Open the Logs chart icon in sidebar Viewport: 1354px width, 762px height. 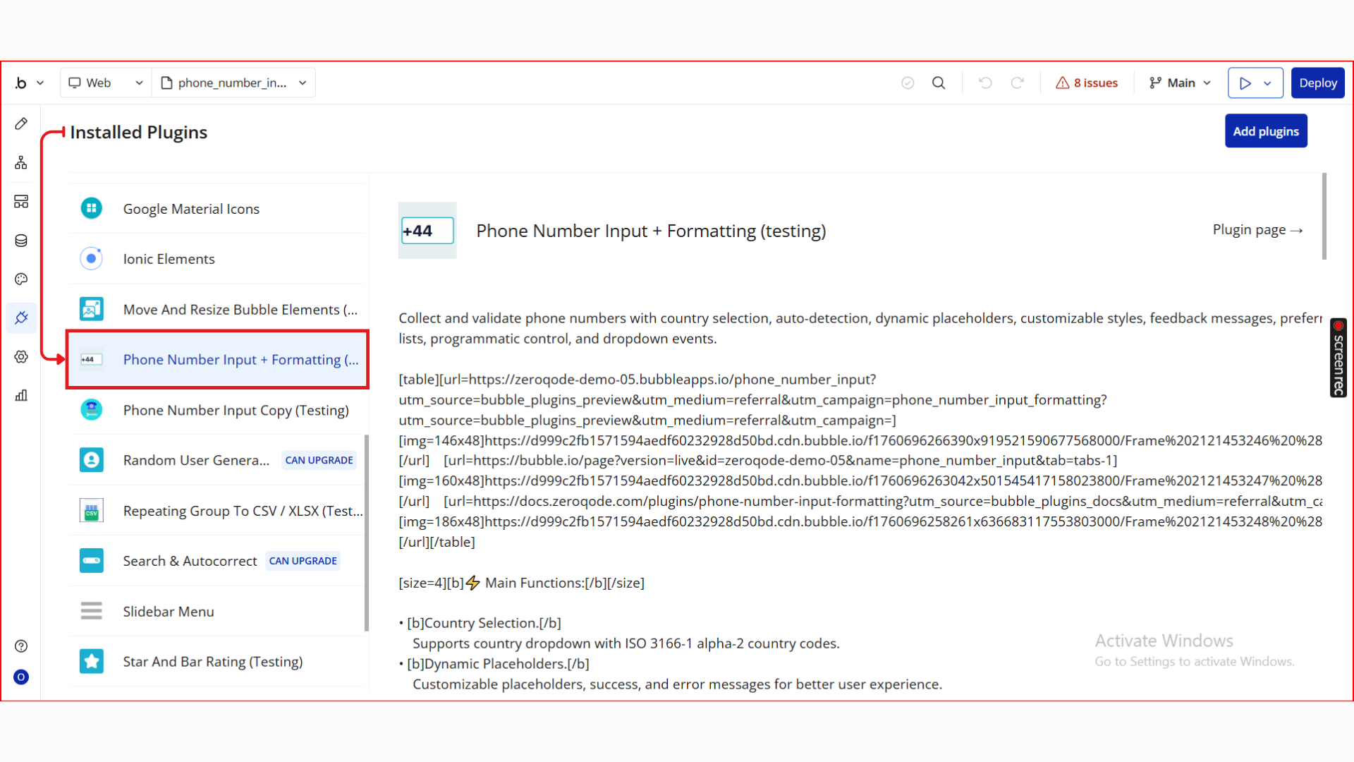(x=21, y=395)
